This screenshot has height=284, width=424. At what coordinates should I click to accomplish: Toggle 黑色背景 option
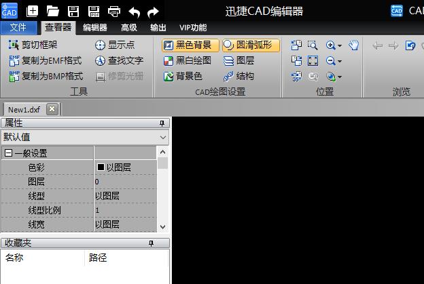[190, 45]
